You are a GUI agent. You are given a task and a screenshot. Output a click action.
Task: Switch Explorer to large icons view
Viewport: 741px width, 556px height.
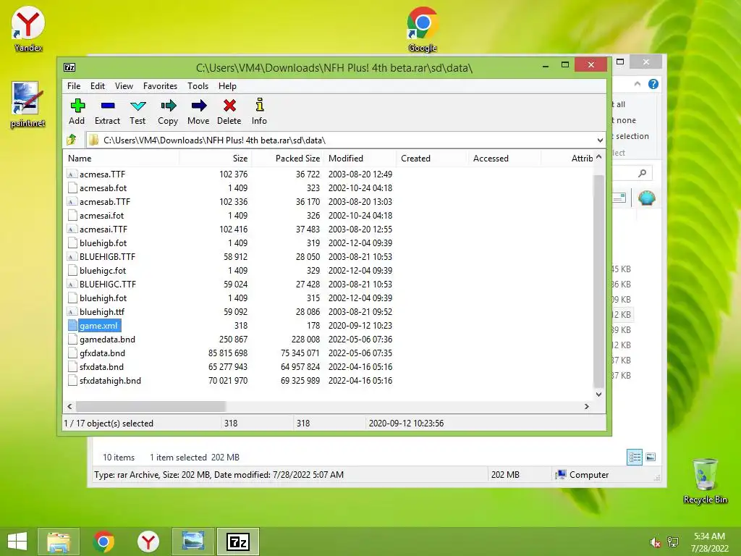coord(651,458)
